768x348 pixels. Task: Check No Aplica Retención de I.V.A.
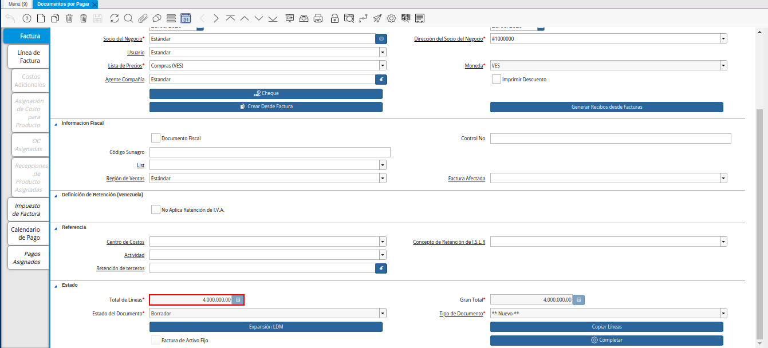156,209
